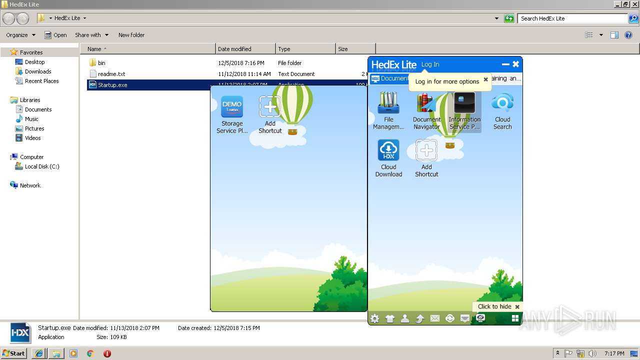Click the Open button in Explorer toolbar
Screen dimensions: 640x360
[x=55, y=35]
